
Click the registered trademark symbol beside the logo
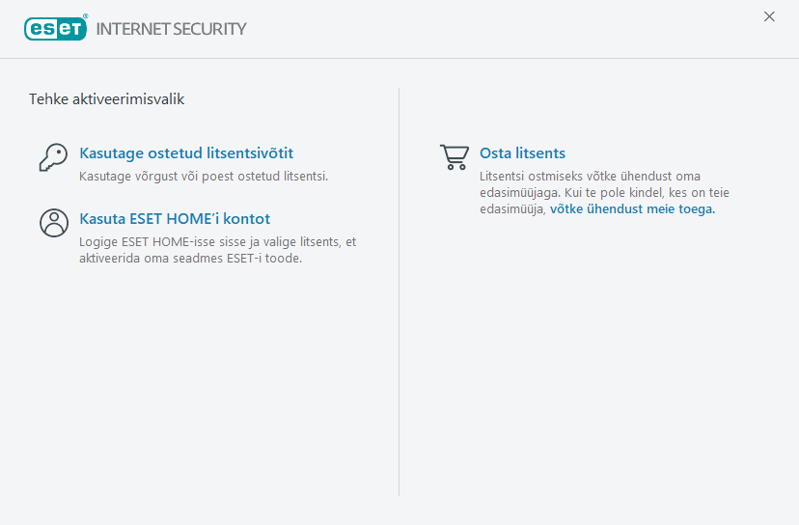point(85,17)
